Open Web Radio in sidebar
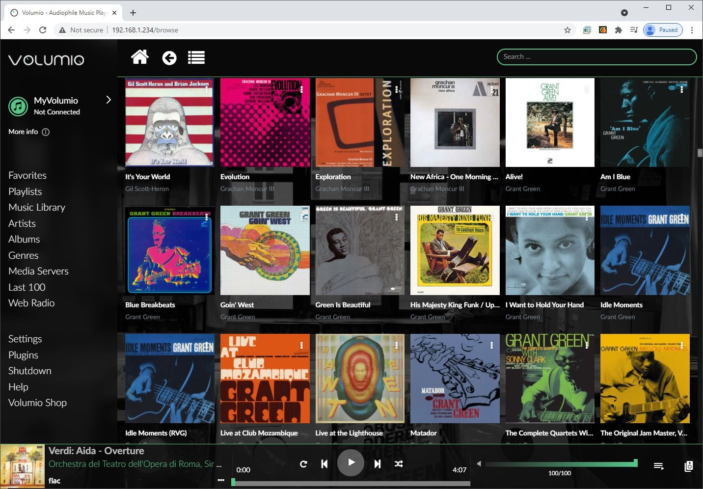Image resolution: width=703 pixels, height=489 pixels. click(x=31, y=303)
